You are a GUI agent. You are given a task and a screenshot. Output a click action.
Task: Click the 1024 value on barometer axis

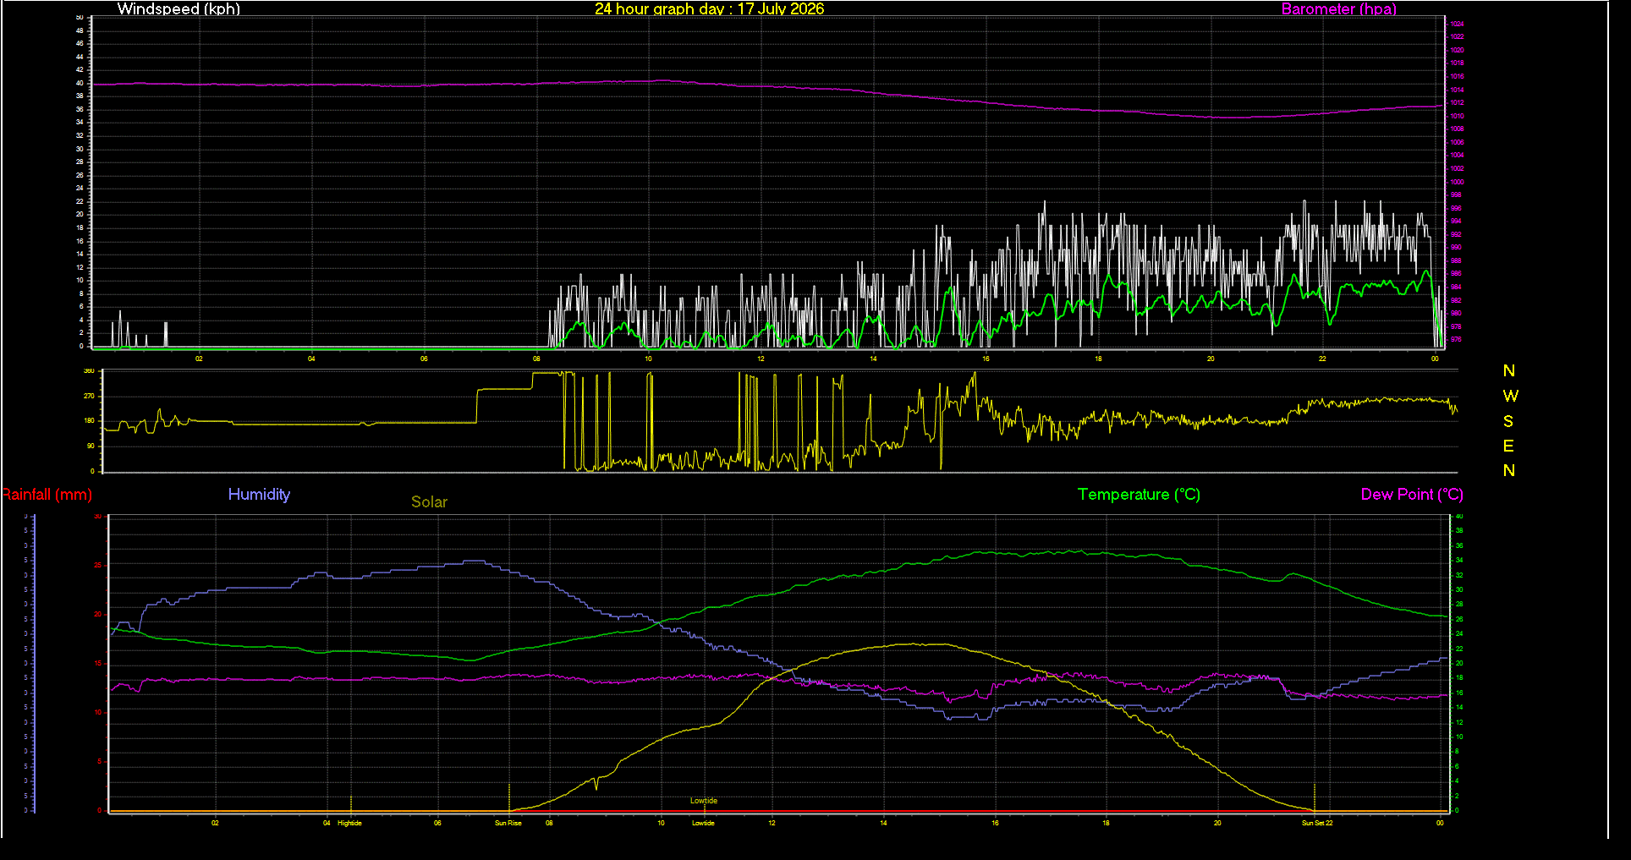[1457, 25]
